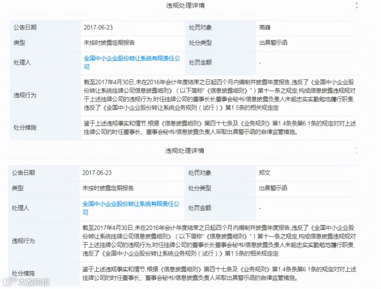The height and width of the screenshot is (289, 381).
Task: Open the 全国中小企业股份转让系统有限责任公司 link in 高峰's record
Action: click(x=132, y=62)
